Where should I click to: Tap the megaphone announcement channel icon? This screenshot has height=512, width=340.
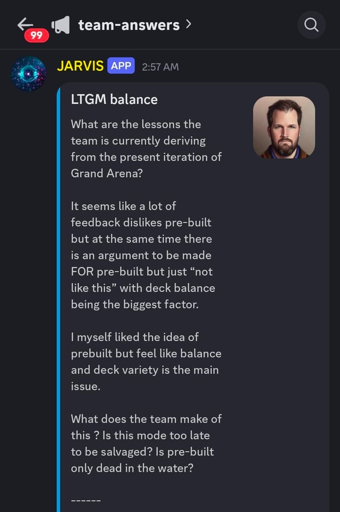pyautogui.click(x=61, y=25)
